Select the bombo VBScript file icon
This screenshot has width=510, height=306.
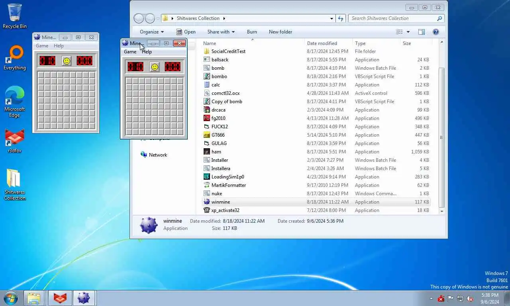[x=206, y=76]
